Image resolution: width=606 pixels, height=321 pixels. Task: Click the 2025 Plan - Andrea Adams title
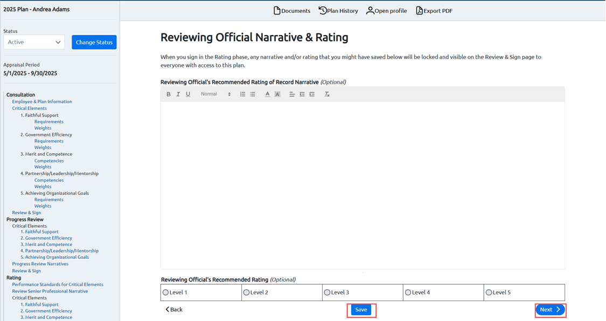click(36, 9)
